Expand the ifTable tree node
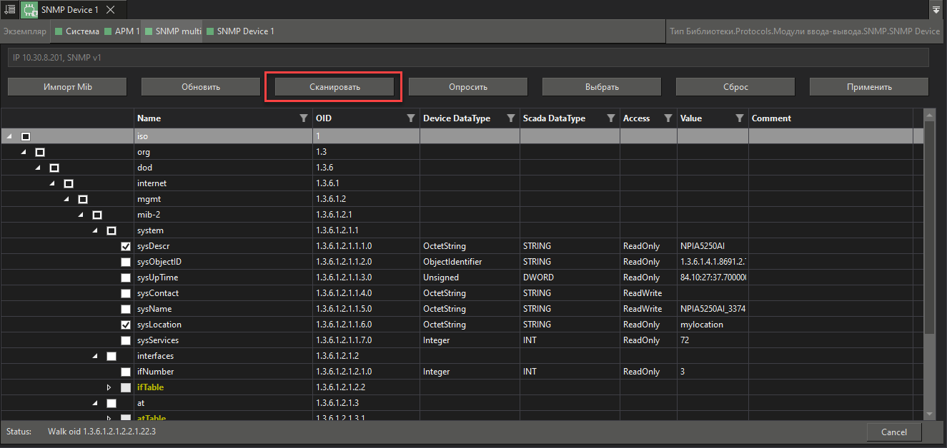This screenshot has height=448, width=947. [109, 387]
